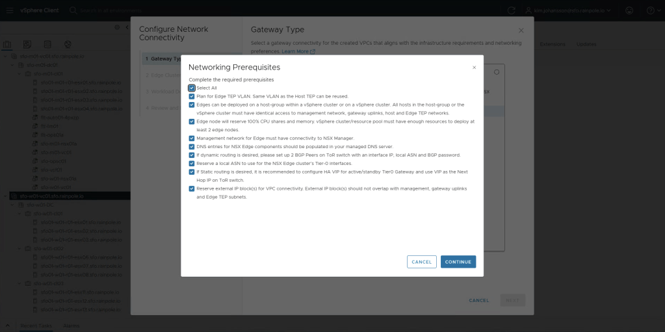This screenshot has height=332, width=665.
Task: Click Continue in Networking Prerequisites dialog
Action: pos(458,262)
